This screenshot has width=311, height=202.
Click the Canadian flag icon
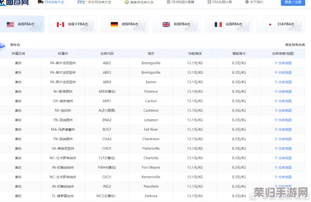(61, 25)
